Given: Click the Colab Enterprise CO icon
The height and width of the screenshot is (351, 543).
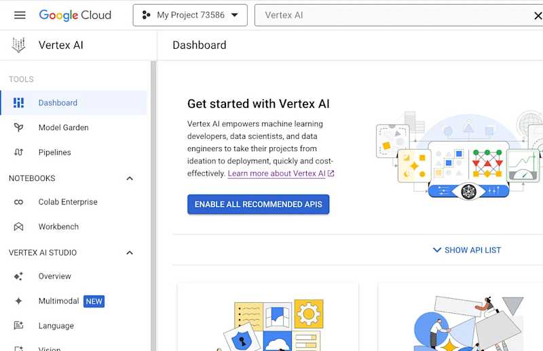Looking at the screenshot, I should pyautogui.click(x=19, y=202).
